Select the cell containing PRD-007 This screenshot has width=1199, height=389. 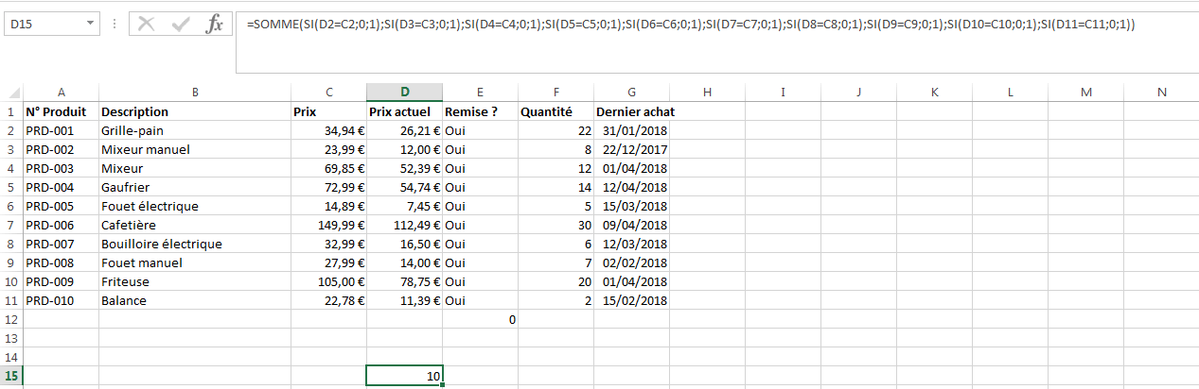point(61,244)
